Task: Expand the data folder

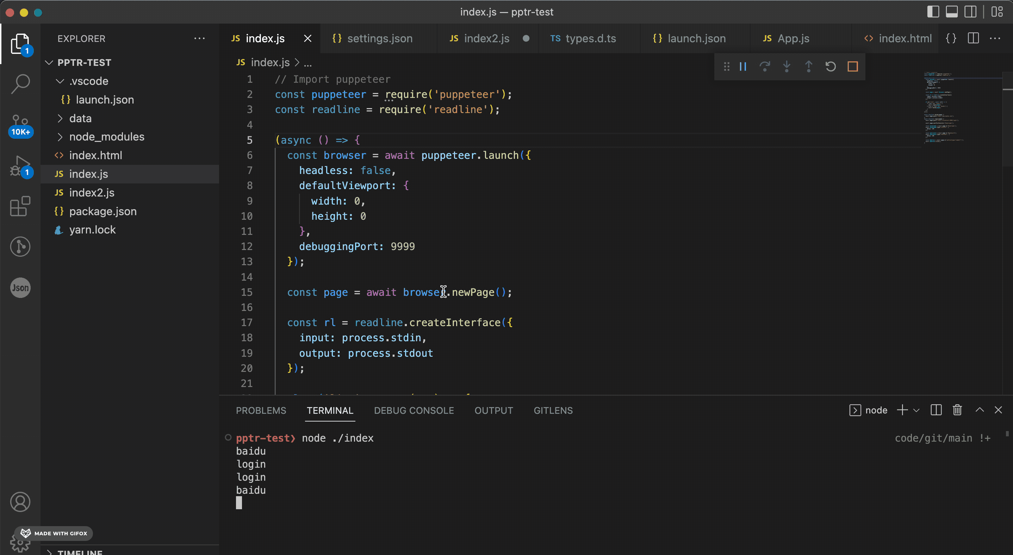Action: [80, 118]
